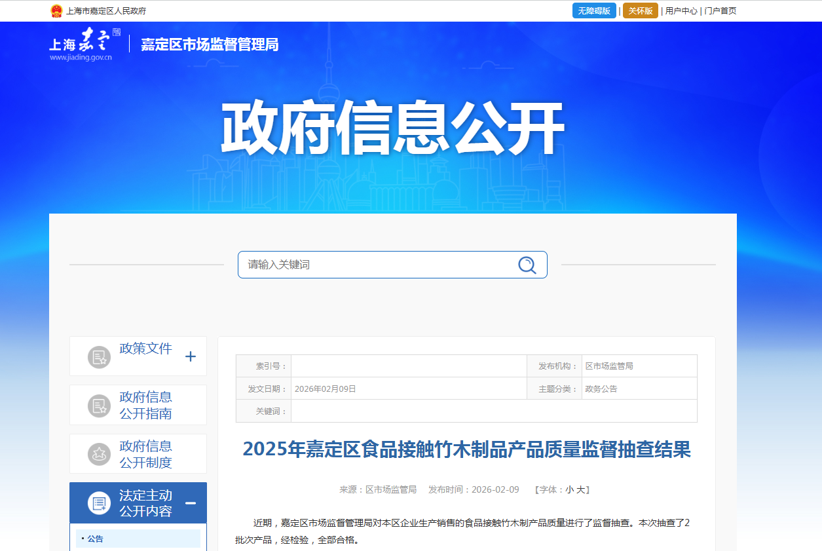
Task: Click the magnifier search icon
Action: click(x=527, y=265)
